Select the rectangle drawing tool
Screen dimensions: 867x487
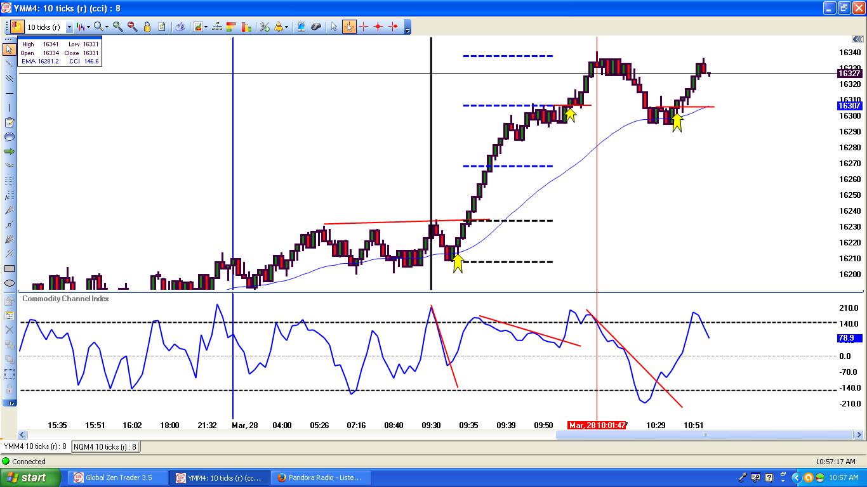[9, 268]
